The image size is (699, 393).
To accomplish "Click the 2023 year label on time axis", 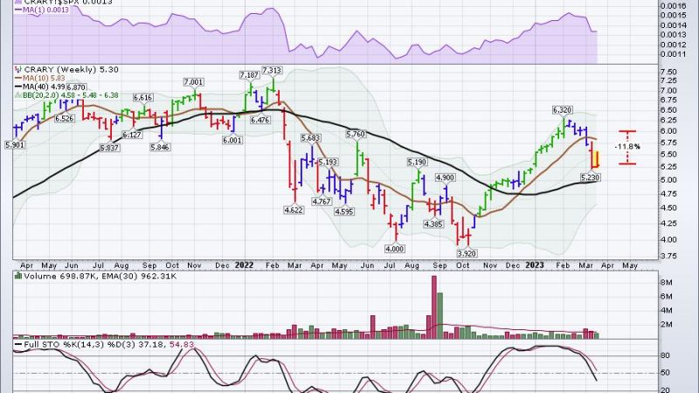I will 535,265.
